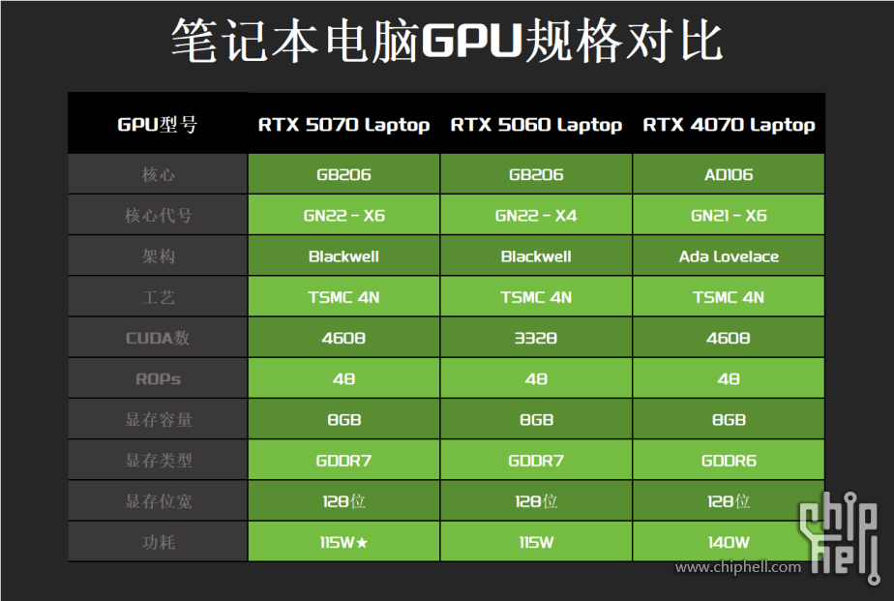This screenshot has width=894, height=601.
Task: Click 8GB under RTX 5070 Laptop
Action: 343,420
